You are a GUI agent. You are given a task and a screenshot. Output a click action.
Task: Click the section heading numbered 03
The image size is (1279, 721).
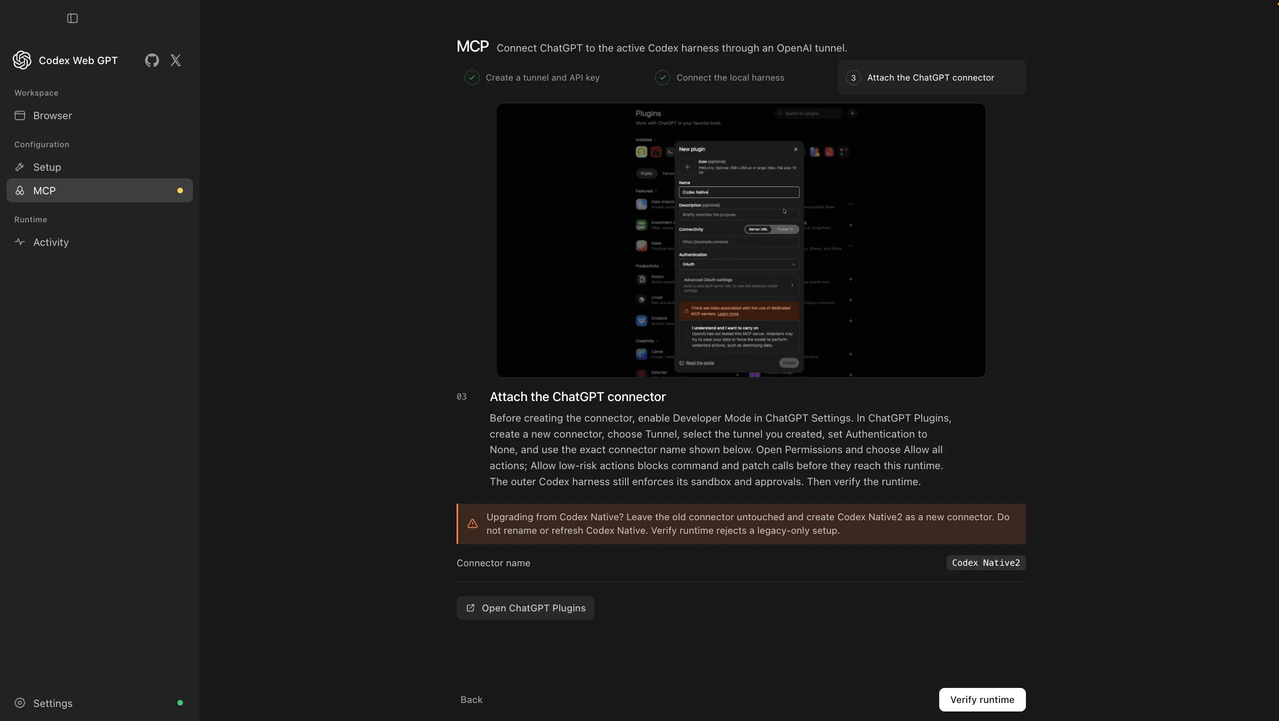click(x=578, y=397)
